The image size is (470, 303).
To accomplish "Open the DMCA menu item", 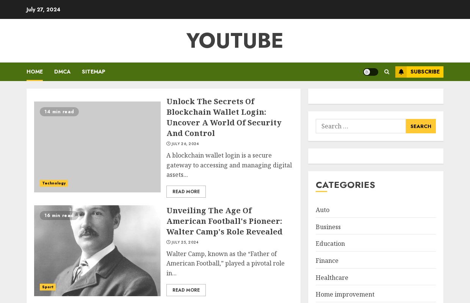I will pos(62,72).
